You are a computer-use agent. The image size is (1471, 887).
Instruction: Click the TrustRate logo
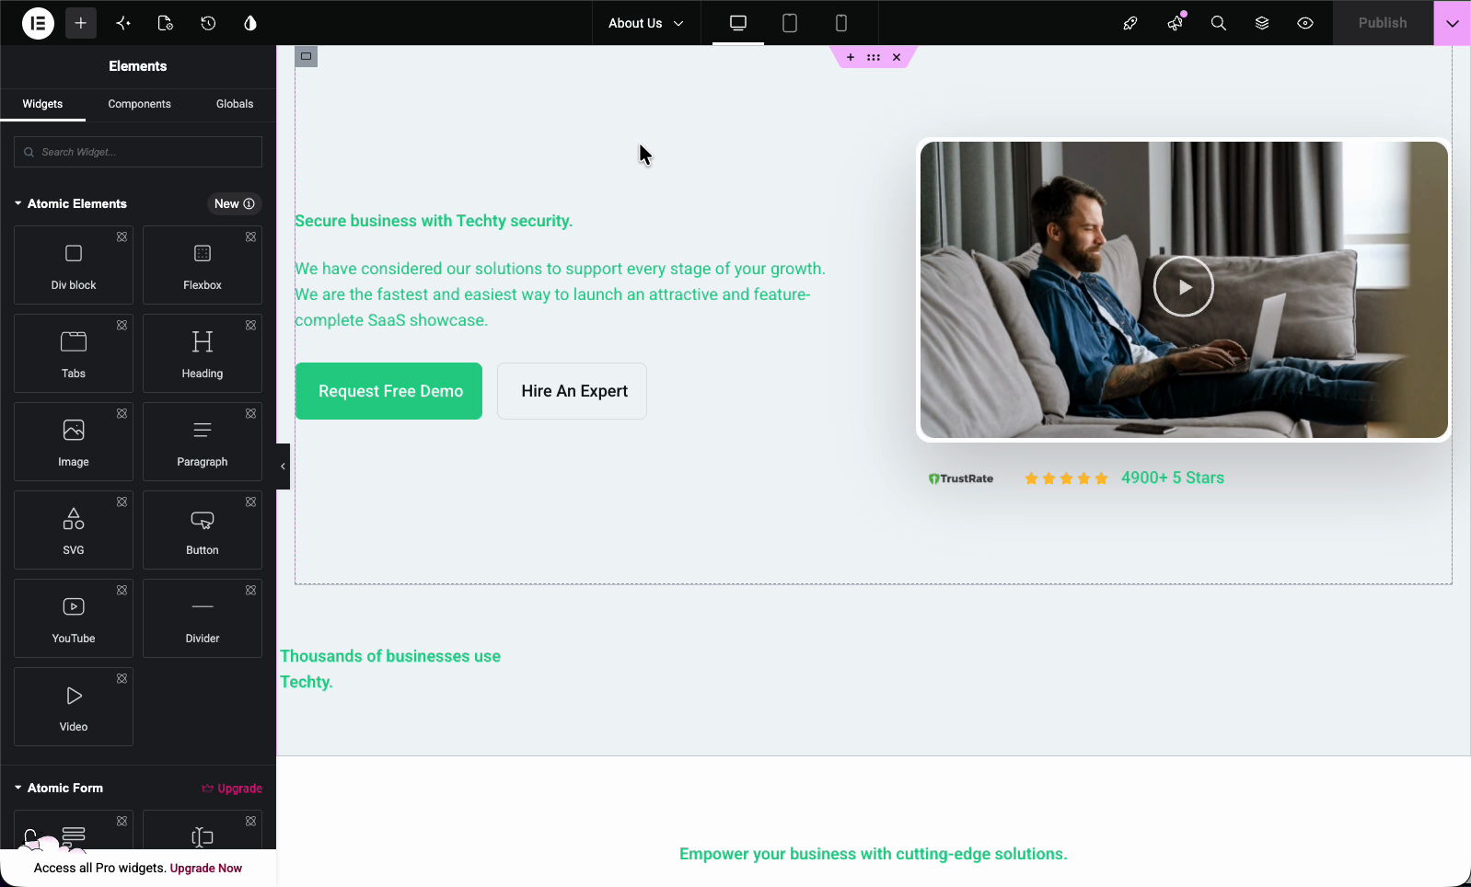tap(961, 478)
